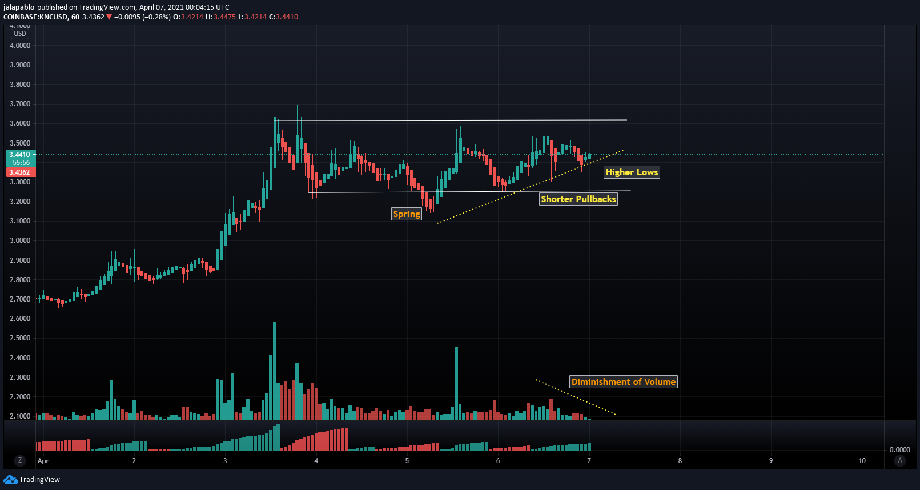Click the jalapablo author name
Viewport: 920px width, 490px height.
coord(19,7)
